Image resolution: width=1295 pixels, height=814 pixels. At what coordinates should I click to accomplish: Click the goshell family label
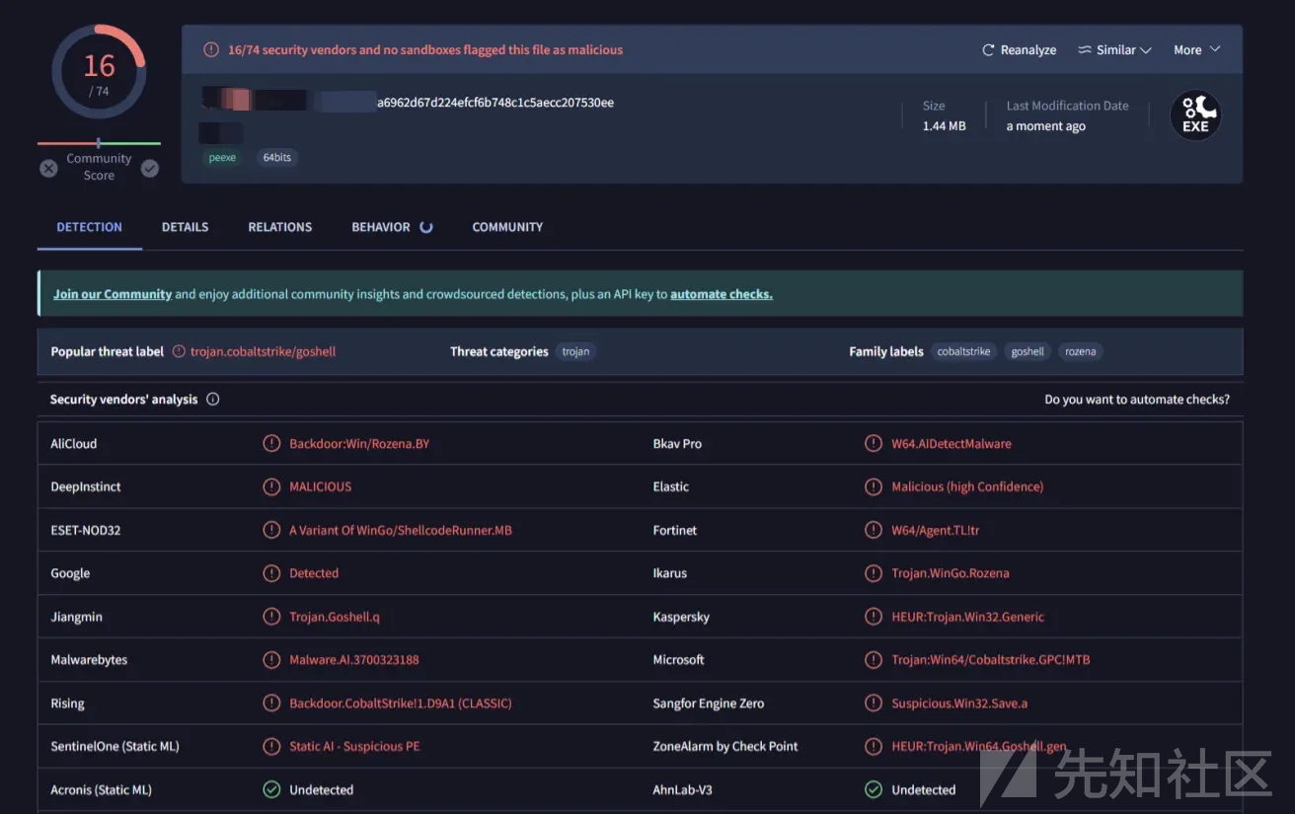click(x=1028, y=351)
